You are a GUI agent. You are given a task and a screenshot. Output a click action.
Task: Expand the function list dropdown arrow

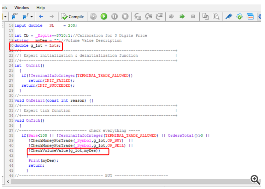point(31,17)
